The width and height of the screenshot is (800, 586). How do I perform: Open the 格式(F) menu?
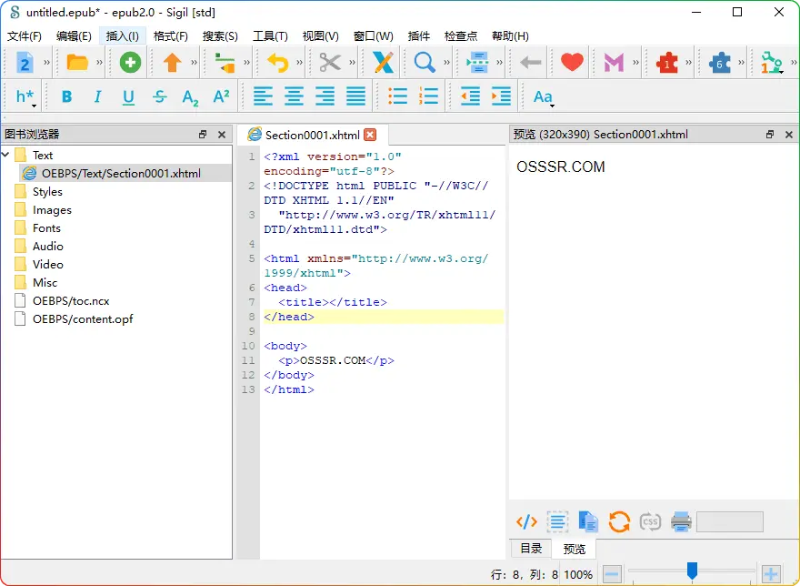point(170,36)
